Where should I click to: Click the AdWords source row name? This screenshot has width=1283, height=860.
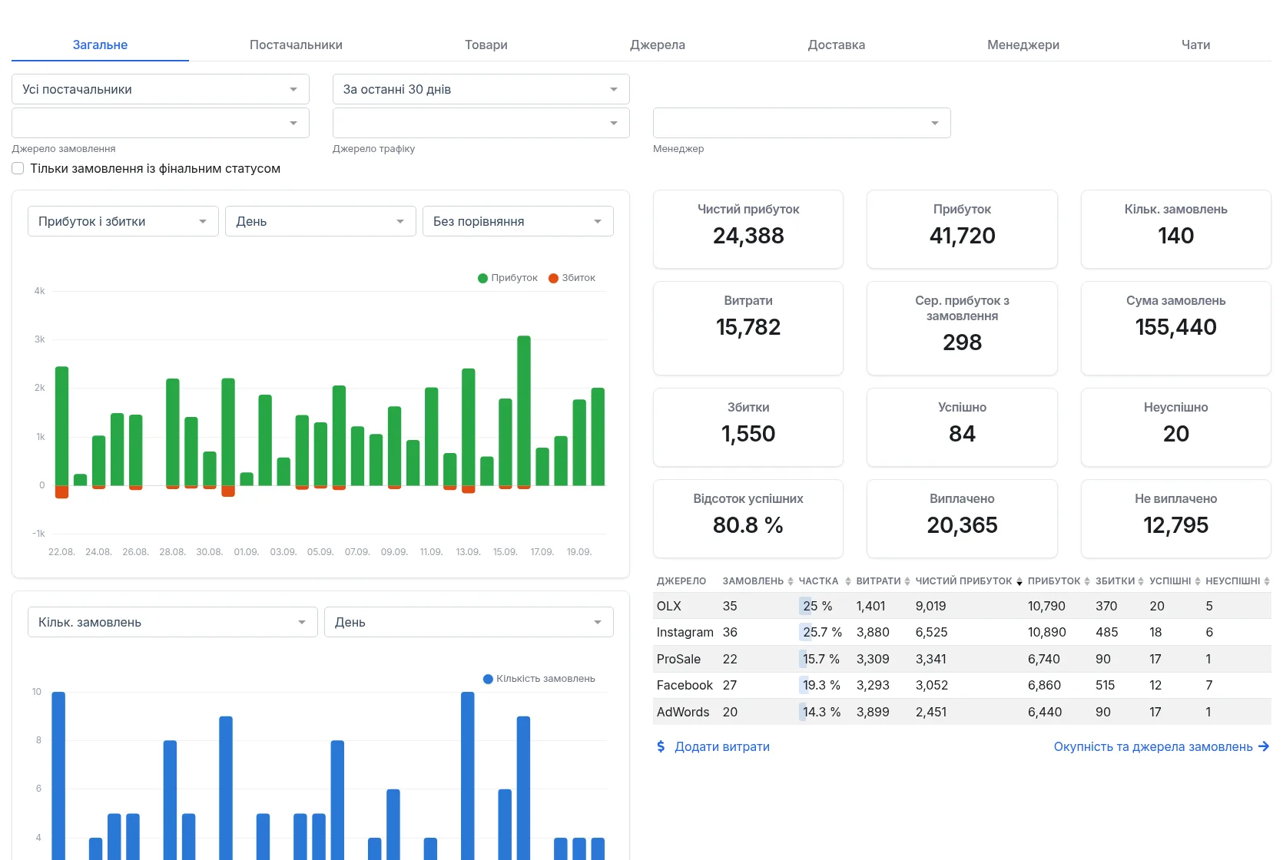683,712
